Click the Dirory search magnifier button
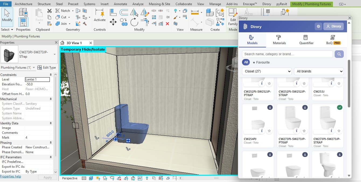Image resolution: width=361 pixels, height=182 pixels. pyautogui.click(x=339, y=54)
